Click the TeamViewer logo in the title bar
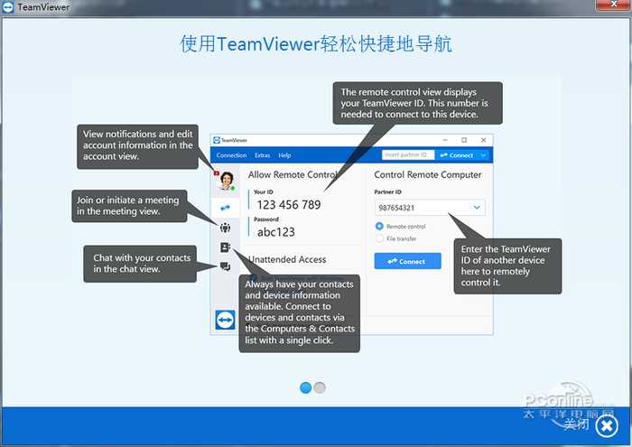 [x=8, y=7]
